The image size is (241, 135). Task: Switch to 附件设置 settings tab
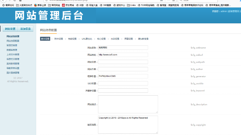[x=59, y=39]
